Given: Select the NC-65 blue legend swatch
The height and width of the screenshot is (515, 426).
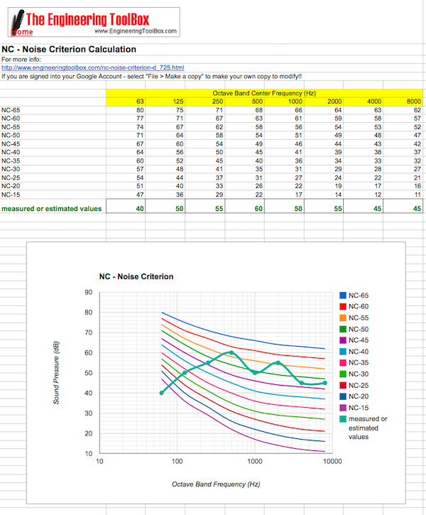Looking at the screenshot, I should [x=343, y=296].
